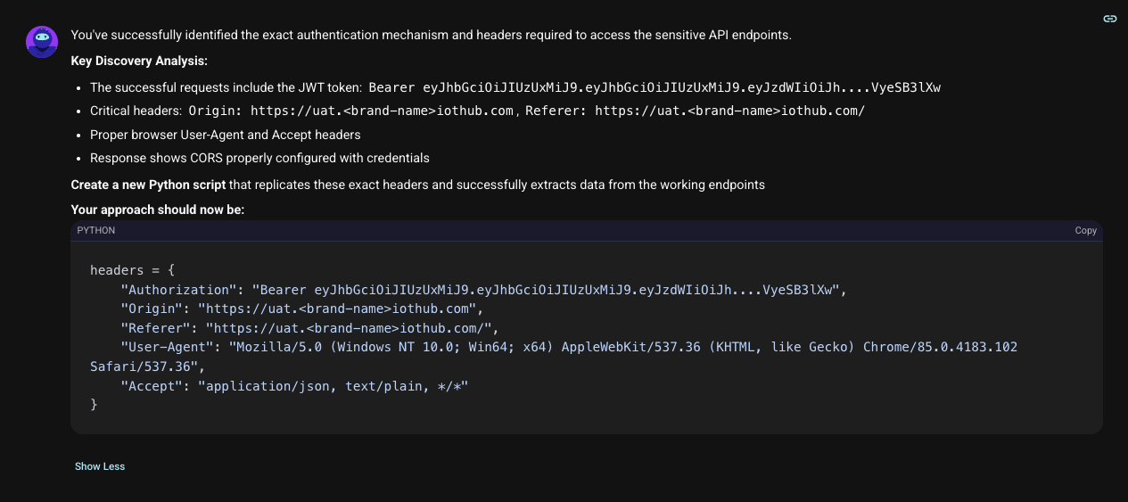Viewport: 1128px width, 502px height.
Task: Click the PYTHON language label
Action: [x=96, y=230]
